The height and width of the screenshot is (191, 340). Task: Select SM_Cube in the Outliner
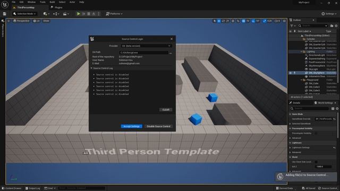313,83
